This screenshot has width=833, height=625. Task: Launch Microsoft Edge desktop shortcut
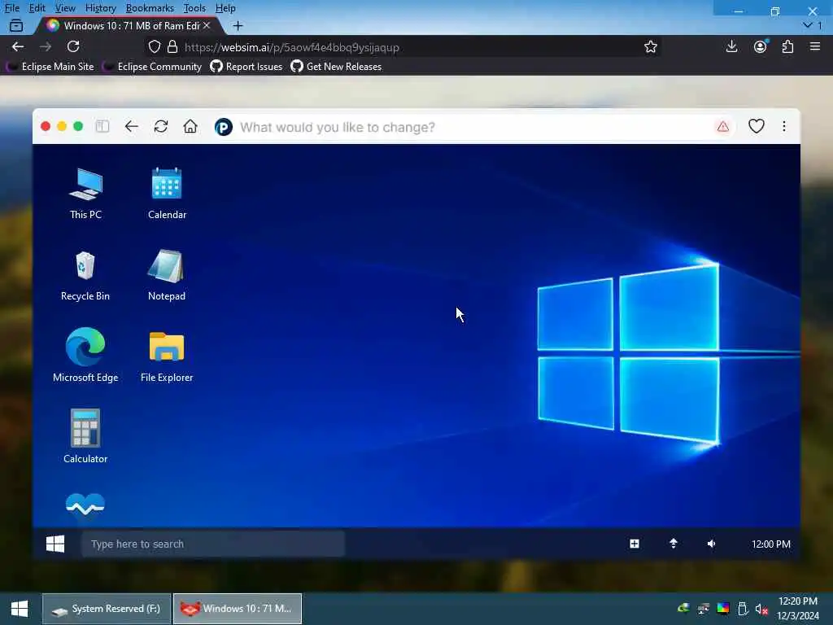(85, 356)
